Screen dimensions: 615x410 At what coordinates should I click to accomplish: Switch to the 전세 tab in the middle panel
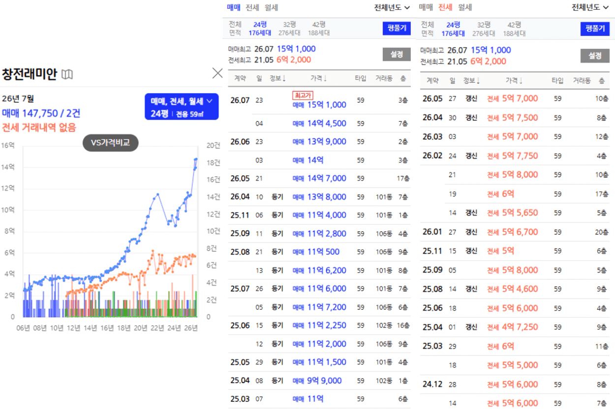click(252, 7)
